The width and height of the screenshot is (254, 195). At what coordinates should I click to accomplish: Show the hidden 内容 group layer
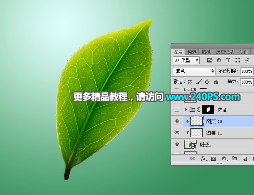(177, 110)
